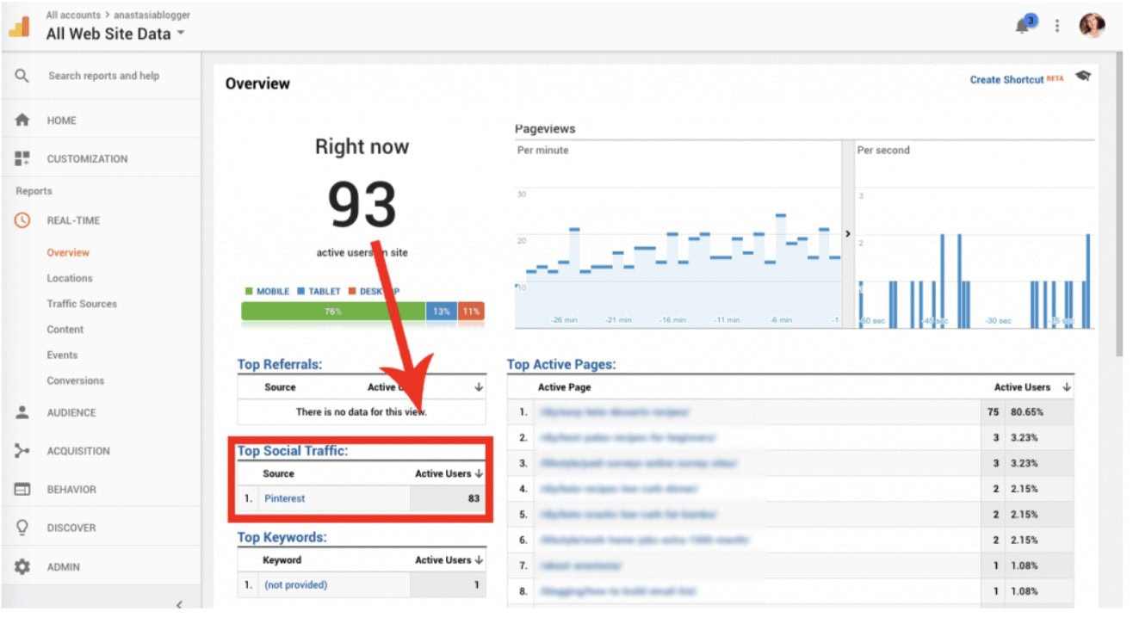Click the Per minute chart label

(542, 151)
